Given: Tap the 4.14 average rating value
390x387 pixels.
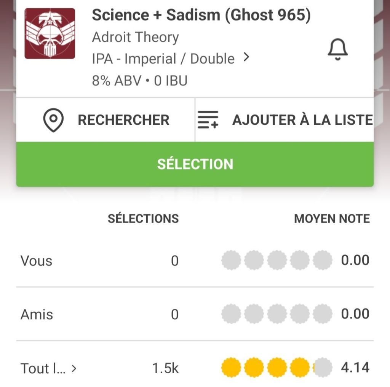Looking at the screenshot, I should (355, 368).
